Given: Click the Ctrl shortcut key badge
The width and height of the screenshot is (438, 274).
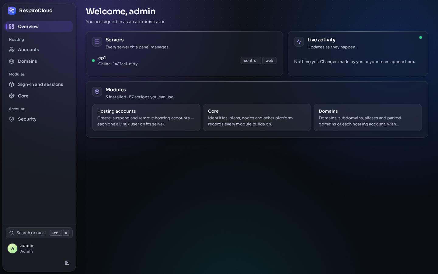Looking at the screenshot, I should click(x=56, y=233).
